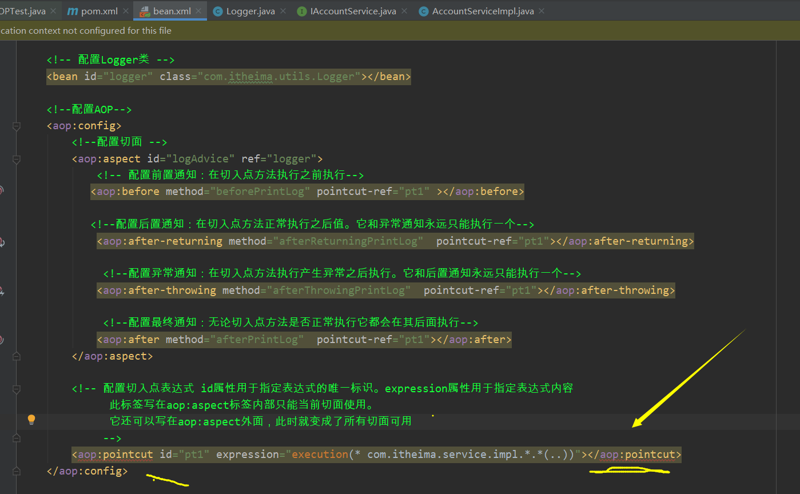
Task: Close the pom.xml tab
Action: pyautogui.click(x=125, y=11)
